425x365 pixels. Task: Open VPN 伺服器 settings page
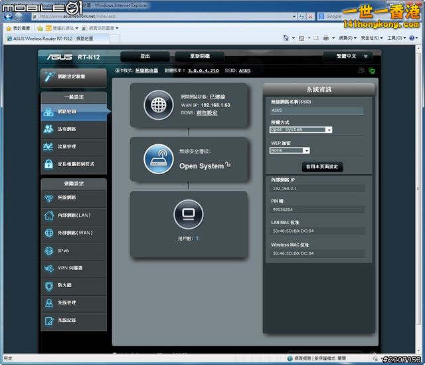coord(73,268)
